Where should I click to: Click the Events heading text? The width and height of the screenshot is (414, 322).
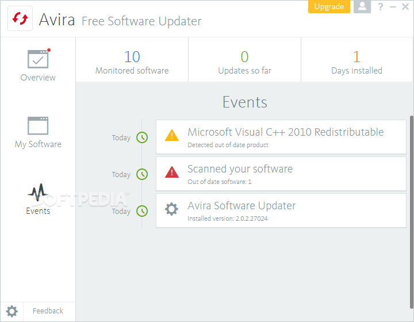click(245, 102)
